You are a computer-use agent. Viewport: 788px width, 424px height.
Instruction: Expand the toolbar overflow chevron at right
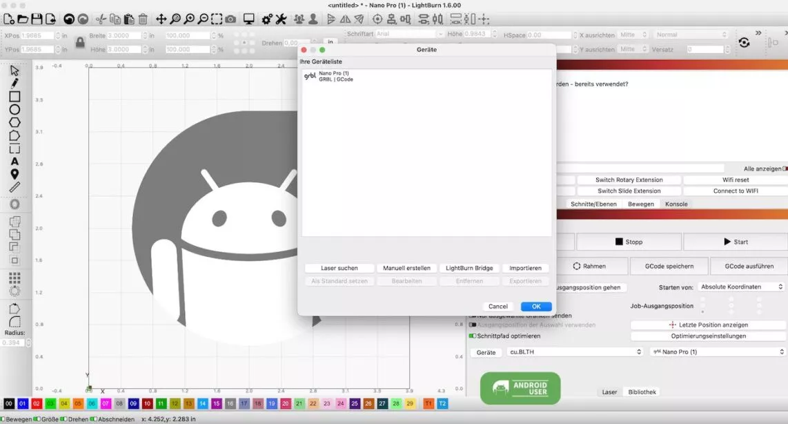(x=758, y=32)
